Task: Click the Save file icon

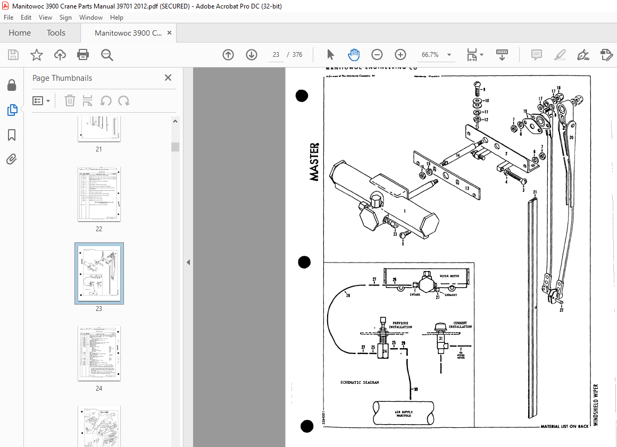Action: pyautogui.click(x=13, y=55)
